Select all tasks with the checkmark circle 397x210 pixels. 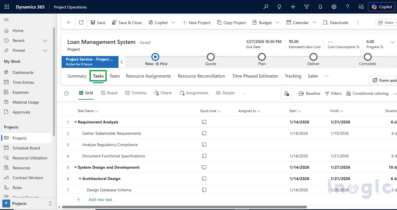66,93
